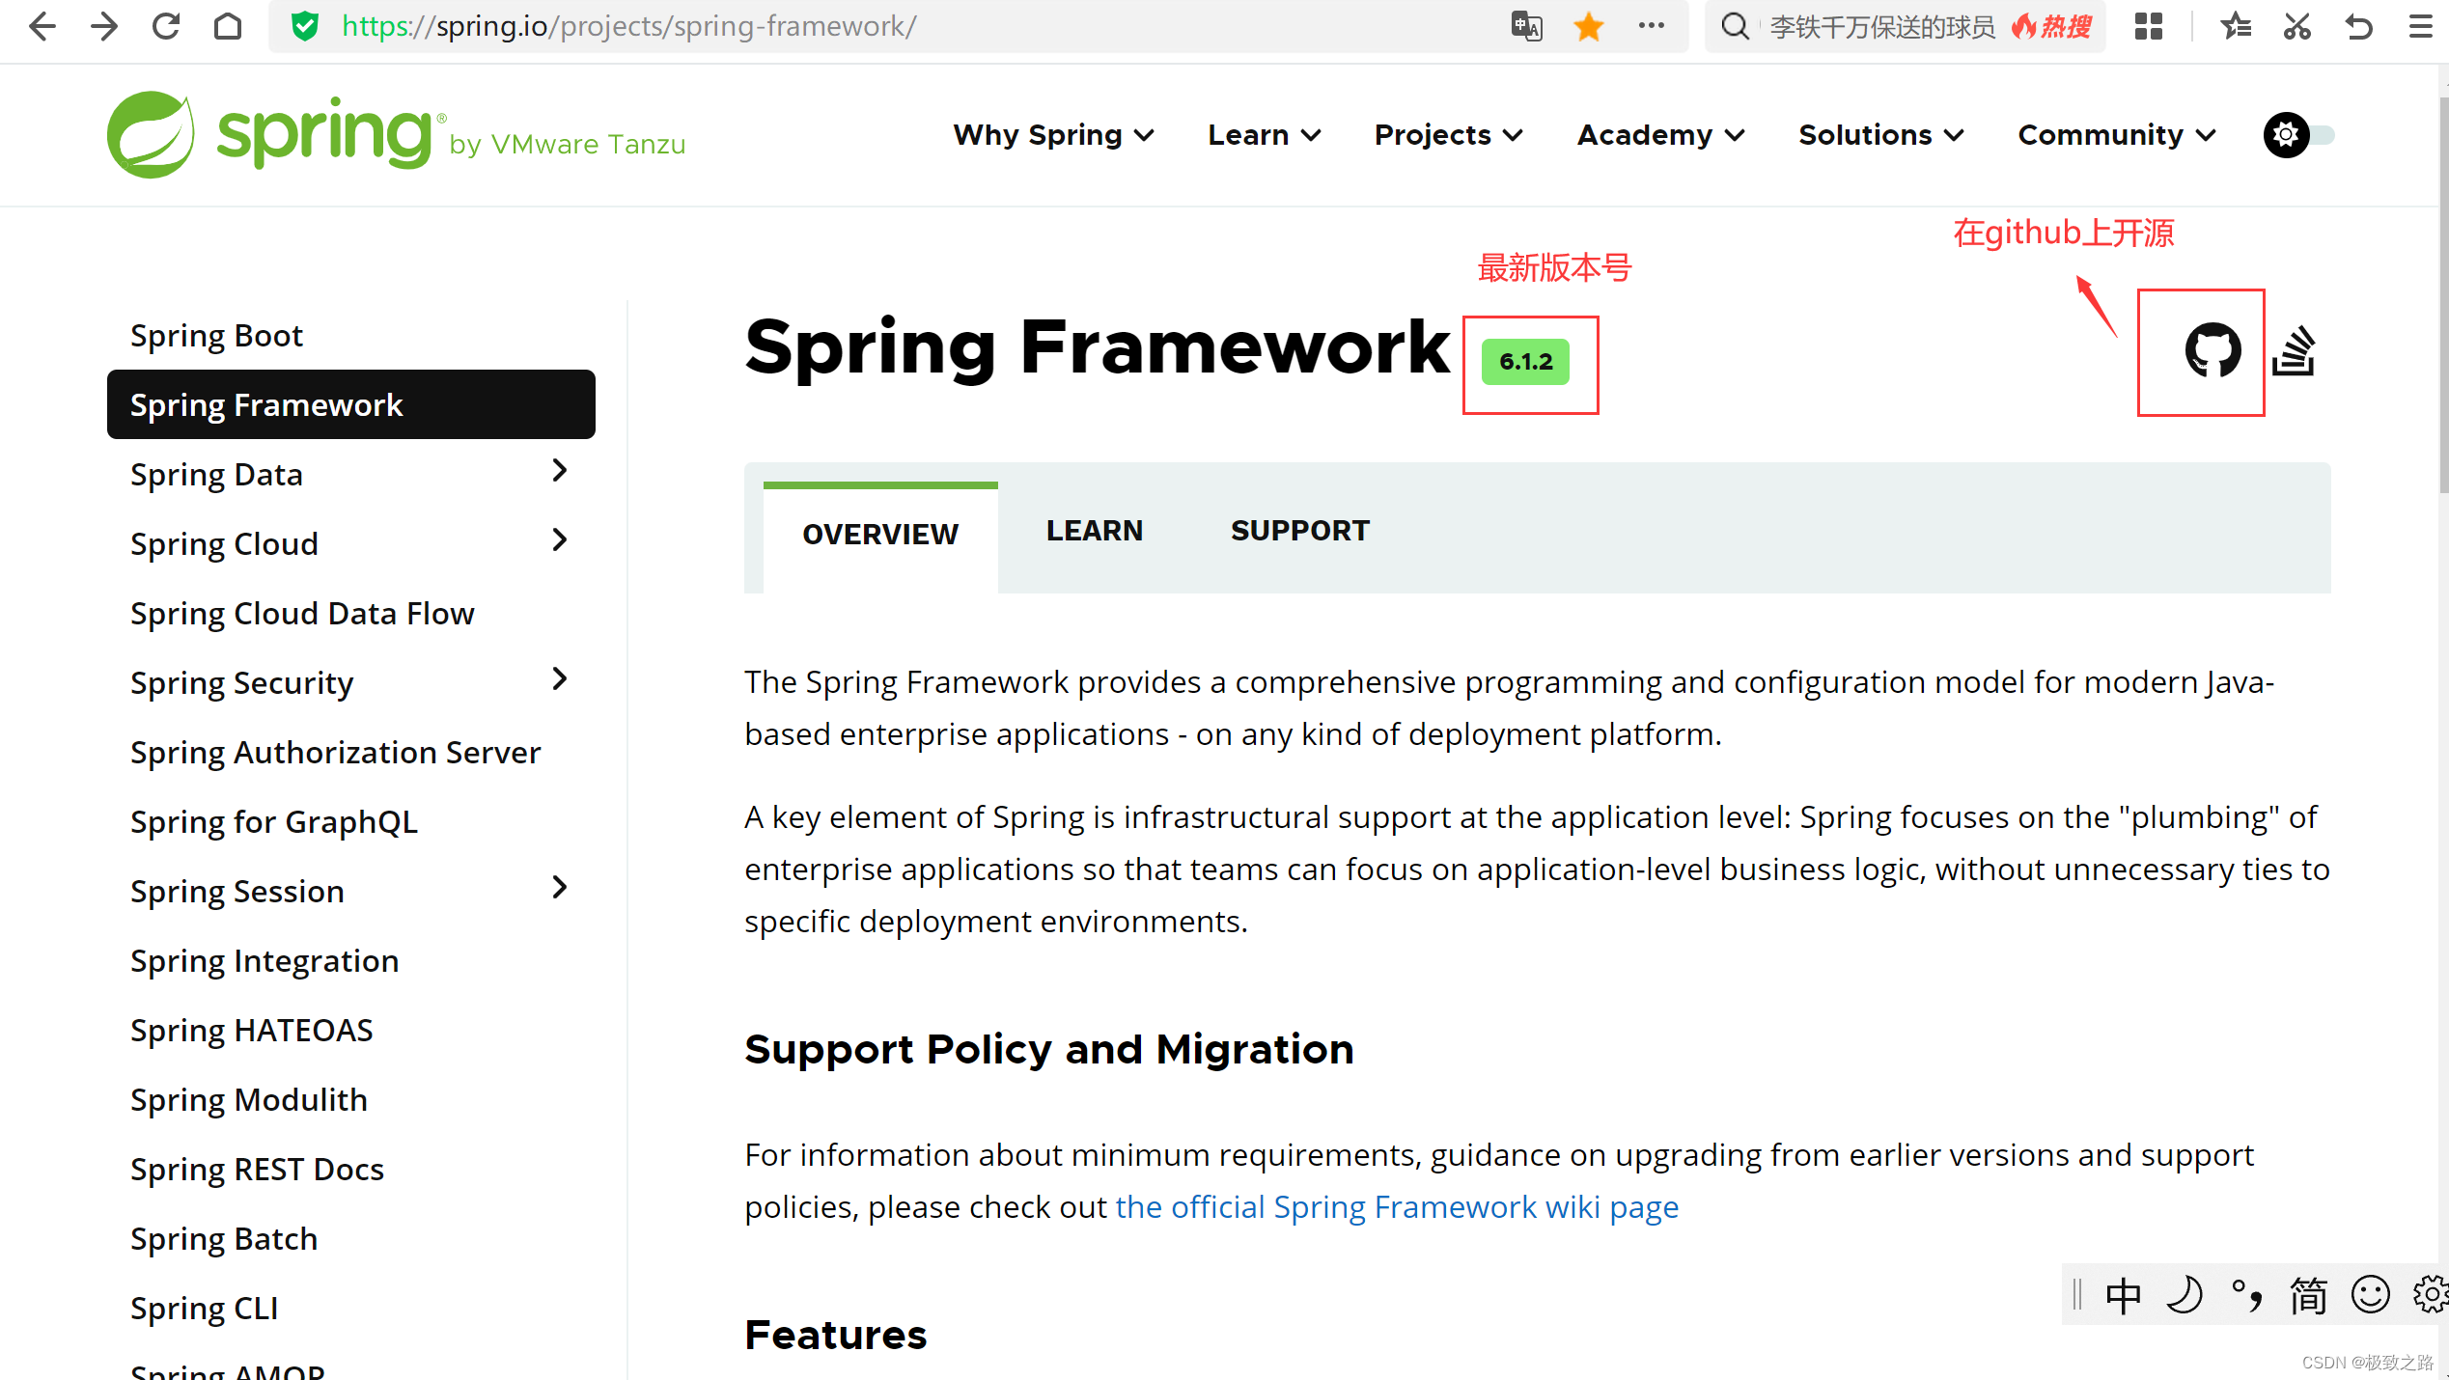
Task: Open Spring Modulith project
Action: [249, 1100]
